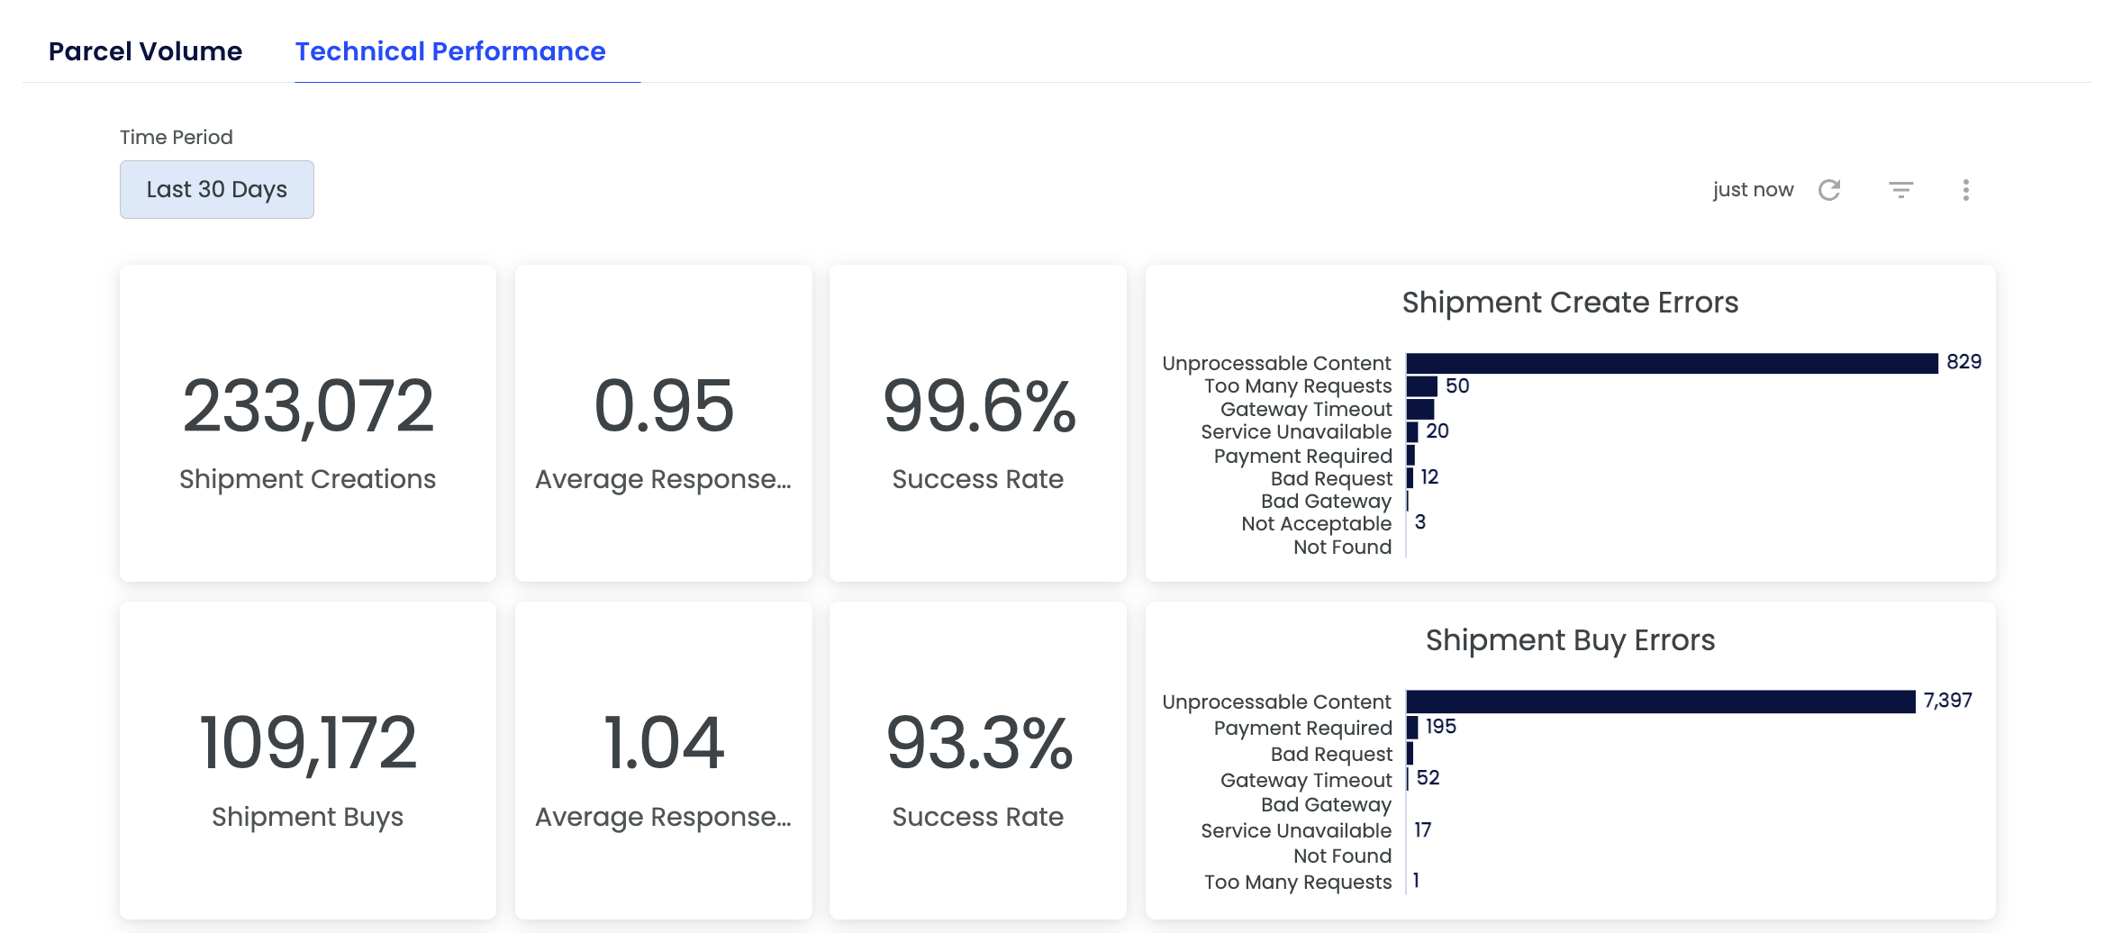Click the Shipment Create Errors chart title
This screenshot has width=2113, height=933.
point(1570,303)
